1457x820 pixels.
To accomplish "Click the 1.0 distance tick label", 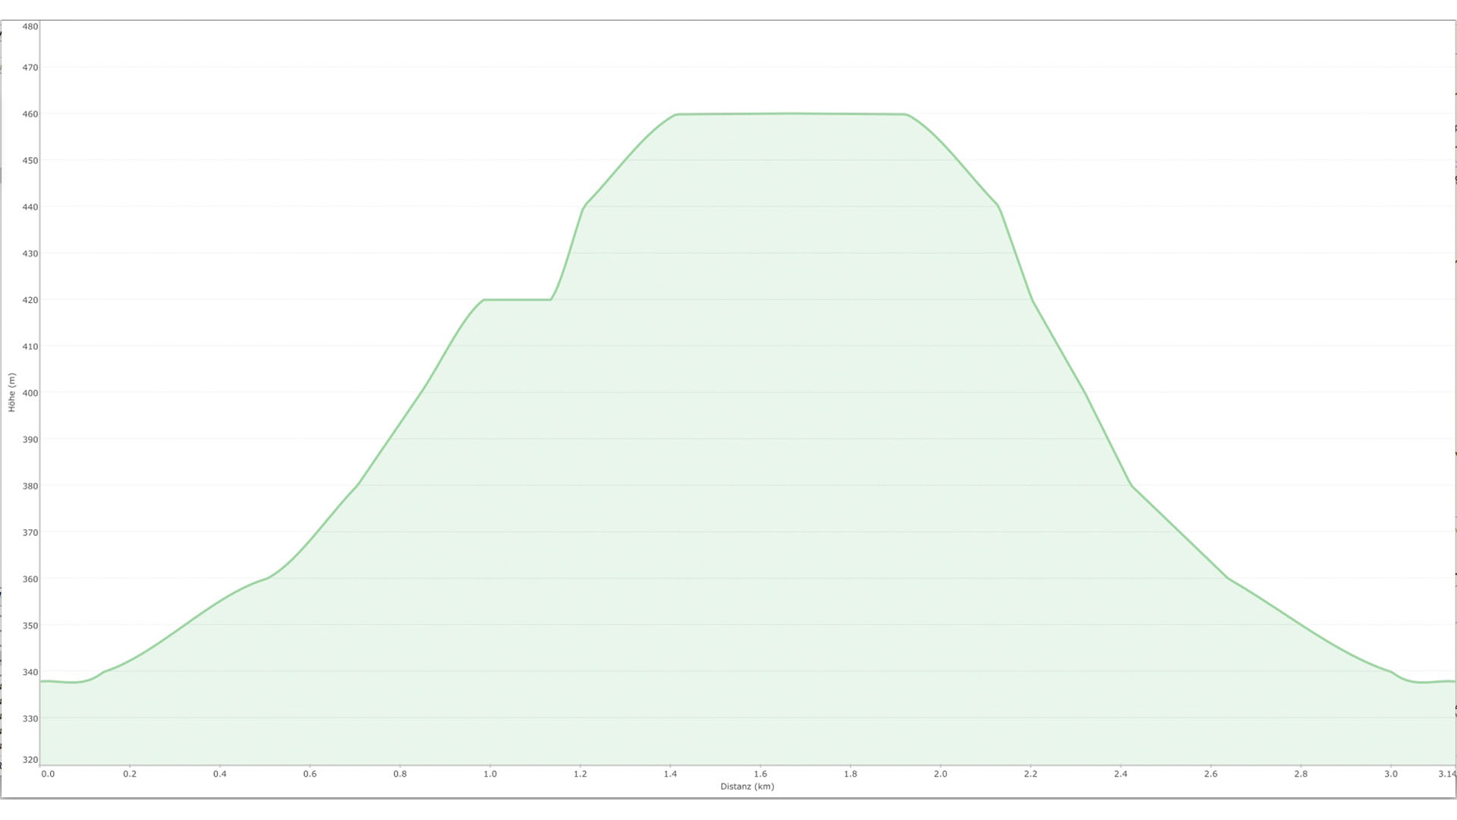I will [490, 774].
